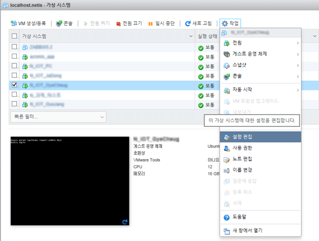Expand the 콘솔 submenu in the actions menu
Screen dimensions: 319x241
point(260,76)
